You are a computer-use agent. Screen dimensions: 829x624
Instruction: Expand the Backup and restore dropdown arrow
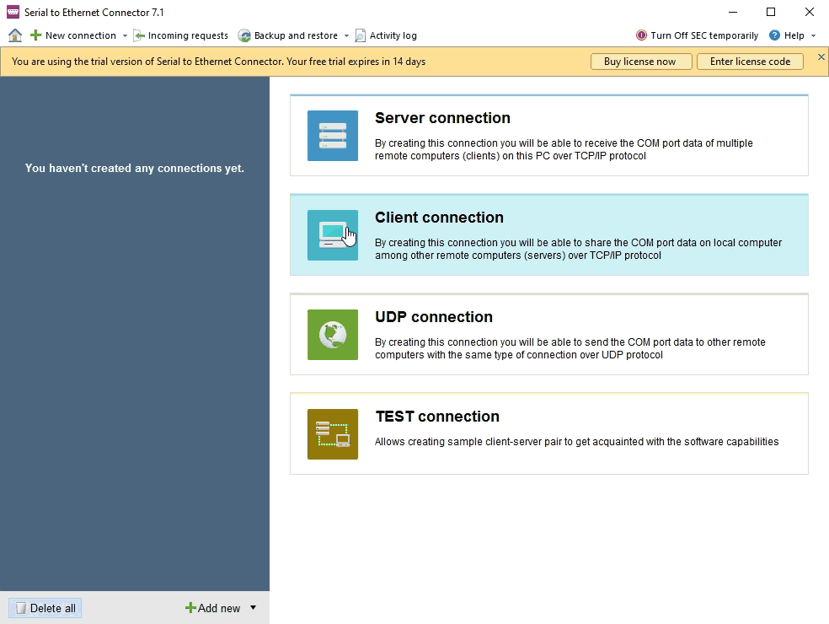tap(346, 36)
